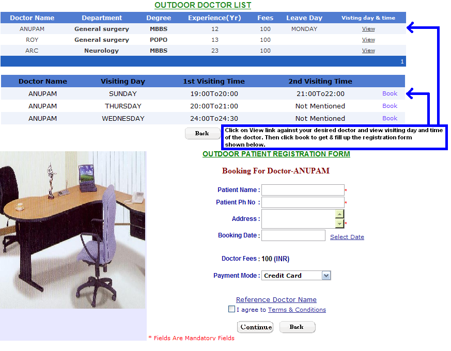
Task: Go to page 1 in doctor list pager
Action: click(x=402, y=61)
